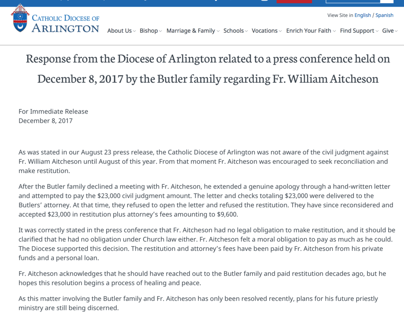Open the About Us menu

pyautogui.click(x=122, y=31)
